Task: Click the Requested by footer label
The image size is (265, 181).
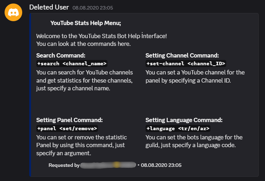Action: click(64, 165)
